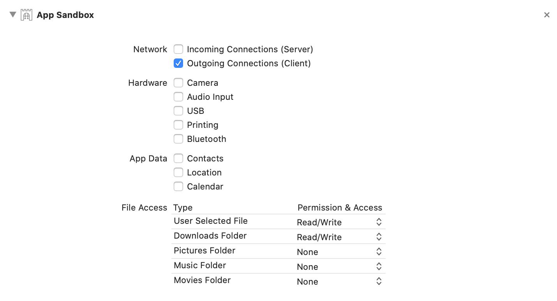Image resolution: width=557 pixels, height=301 pixels.
Task: Enable Calendar access
Action: (x=178, y=186)
